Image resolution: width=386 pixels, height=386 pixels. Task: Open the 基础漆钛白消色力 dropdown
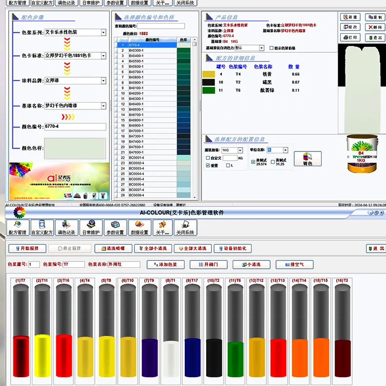pos(262,48)
